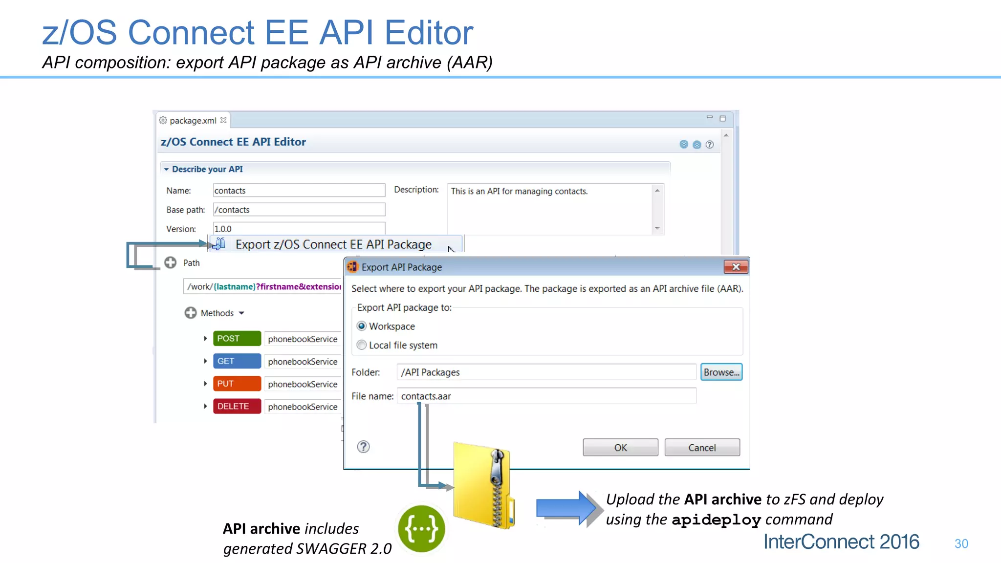Image resolution: width=1001 pixels, height=563 pixels.
Task: Click Description scrollbar up arrow
Action: (657, 191)
